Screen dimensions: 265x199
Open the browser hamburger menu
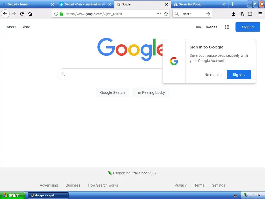click(x=260, y=14)
